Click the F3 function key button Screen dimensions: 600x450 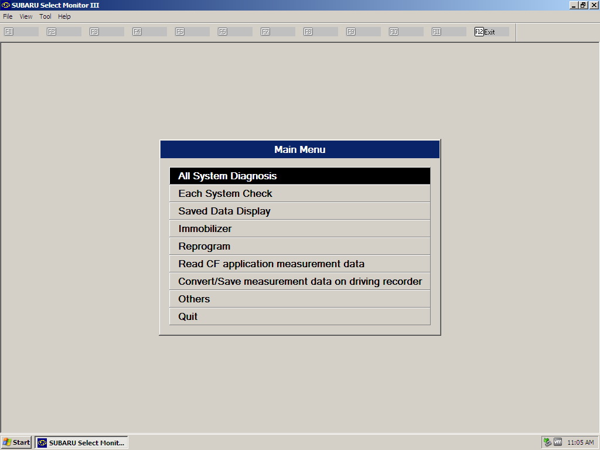[107, 32]
